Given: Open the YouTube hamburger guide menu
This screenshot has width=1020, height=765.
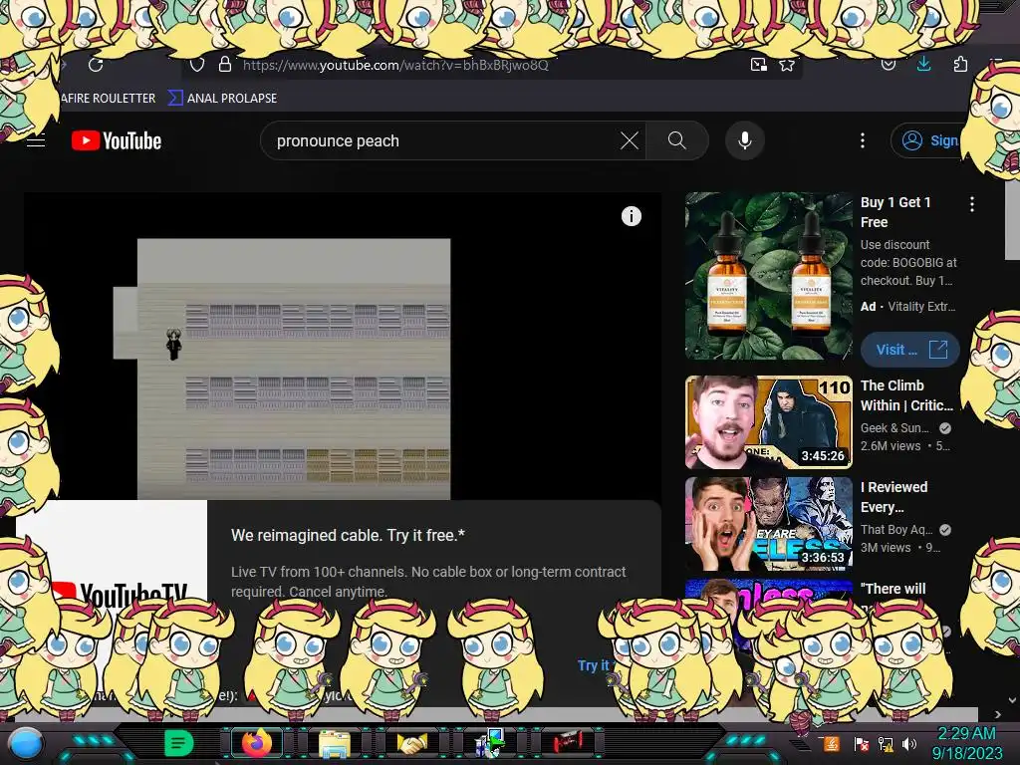Looking at the screenshot, I should click(x=36, y=140).
